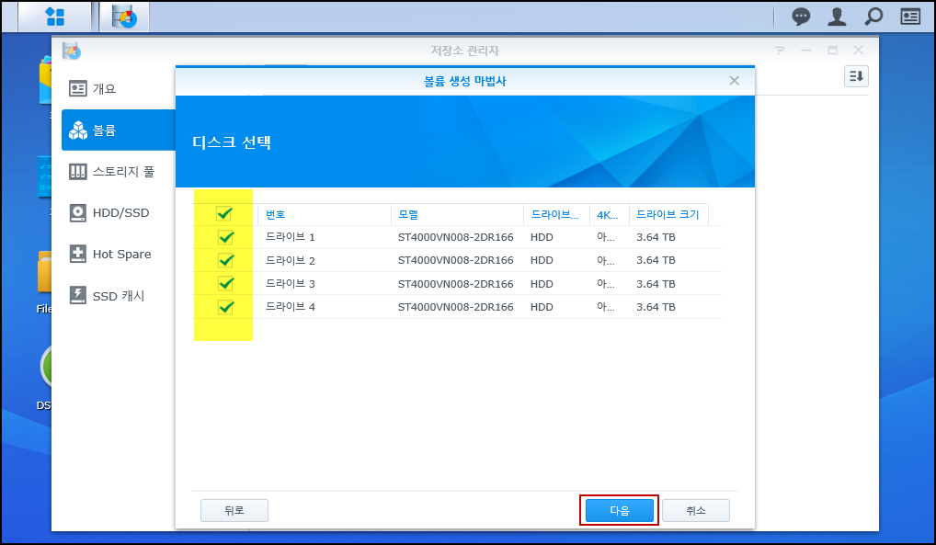Click the Storage Manager taskbar icon
936x545 pixels.
(125, 17)
